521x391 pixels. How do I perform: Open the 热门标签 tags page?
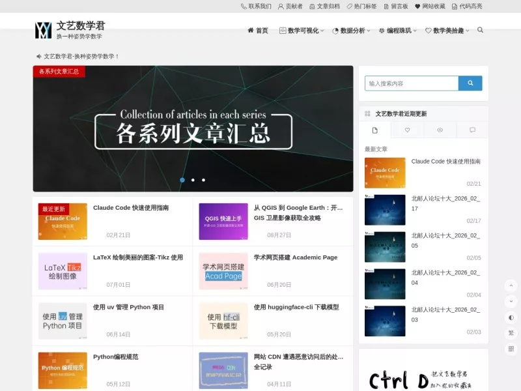point(361,7)
